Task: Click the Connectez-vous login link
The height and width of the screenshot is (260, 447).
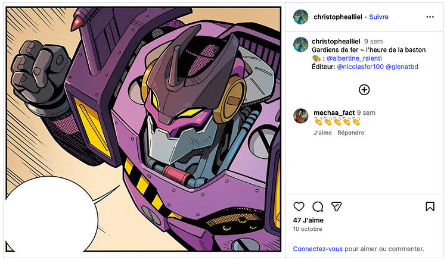Action: coord(318,249)
